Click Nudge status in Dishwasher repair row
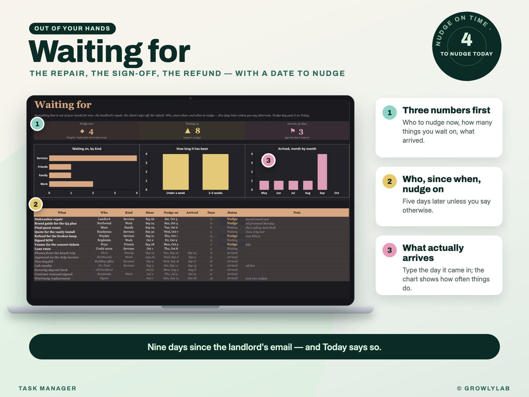 click(x=232, y=219)
